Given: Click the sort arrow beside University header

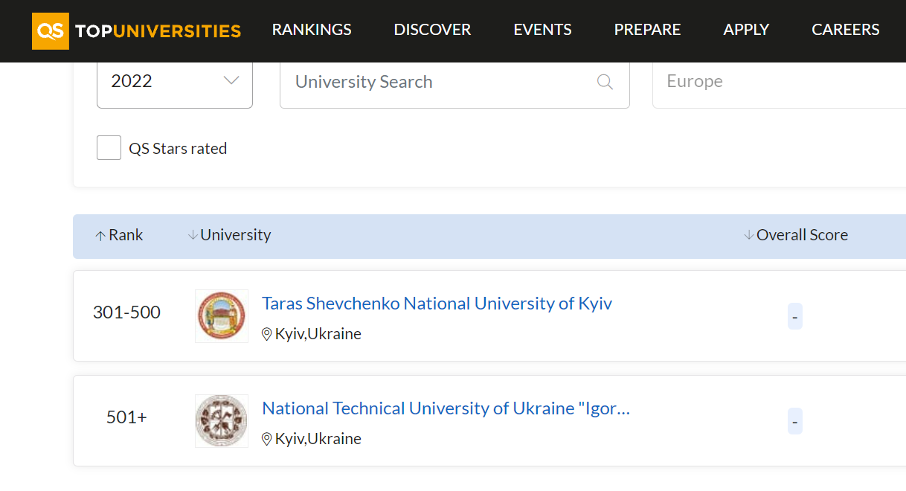Looking at the screenshot, I should click(192, 234).
